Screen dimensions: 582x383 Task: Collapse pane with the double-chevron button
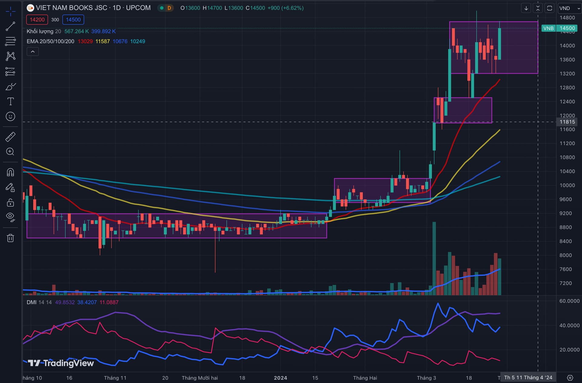click(538, 8)
